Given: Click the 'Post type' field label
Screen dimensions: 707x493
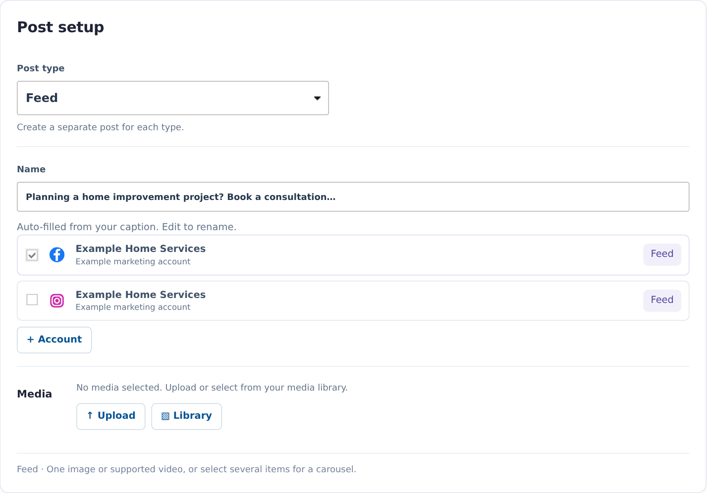Looking at the screenshot, I should point(41,68).
